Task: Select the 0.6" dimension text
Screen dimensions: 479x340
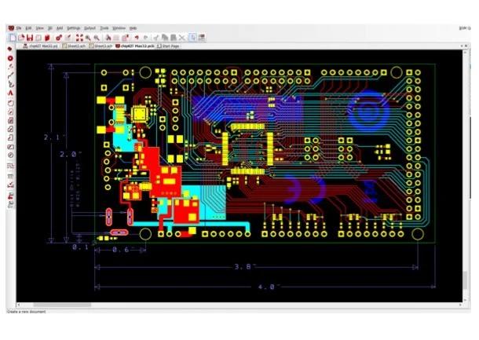Action: click(x=122, y=250)
